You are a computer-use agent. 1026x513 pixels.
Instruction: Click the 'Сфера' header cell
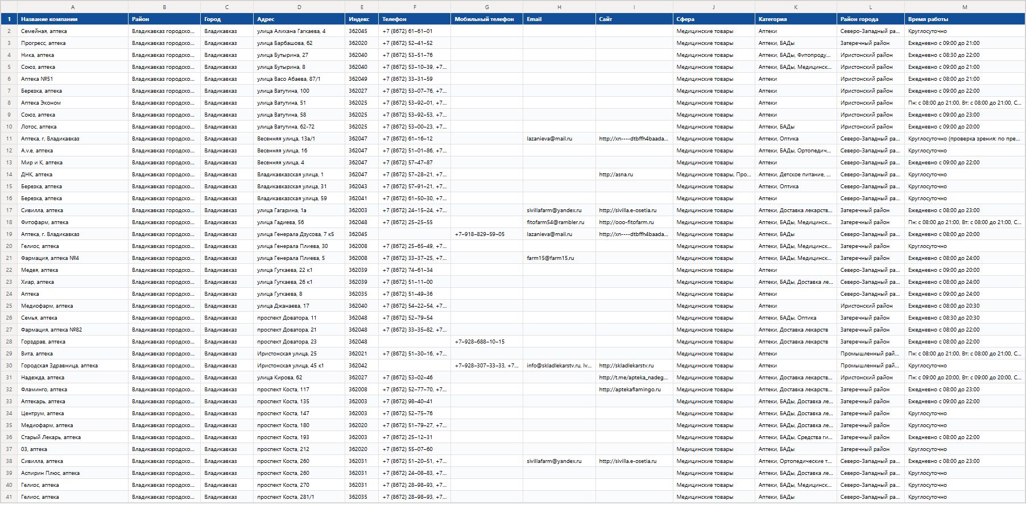click(714, 19)
